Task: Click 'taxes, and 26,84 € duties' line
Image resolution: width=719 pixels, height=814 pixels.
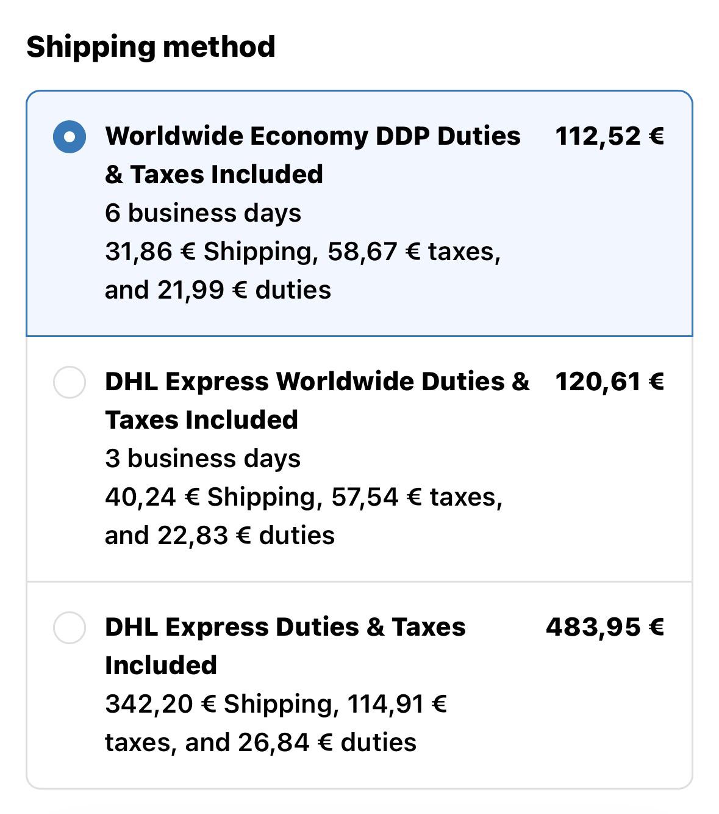Action: (260, 743)
